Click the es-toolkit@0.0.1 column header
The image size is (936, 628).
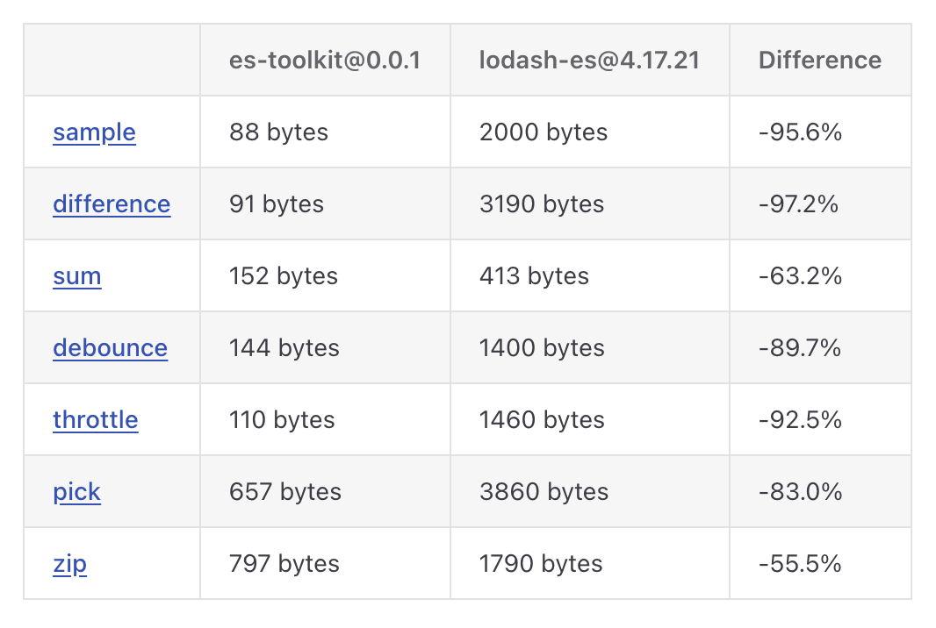[x=325, y=61]
